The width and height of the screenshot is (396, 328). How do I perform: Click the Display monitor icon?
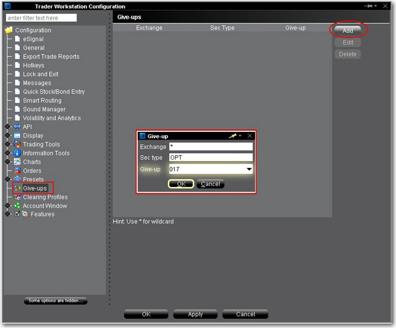(17, 136)
